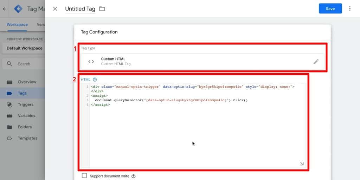Click the search magnifier icon in sidebar
This screenshot has height=180, width=360.
pyautogui.click(x=9, y=64)
